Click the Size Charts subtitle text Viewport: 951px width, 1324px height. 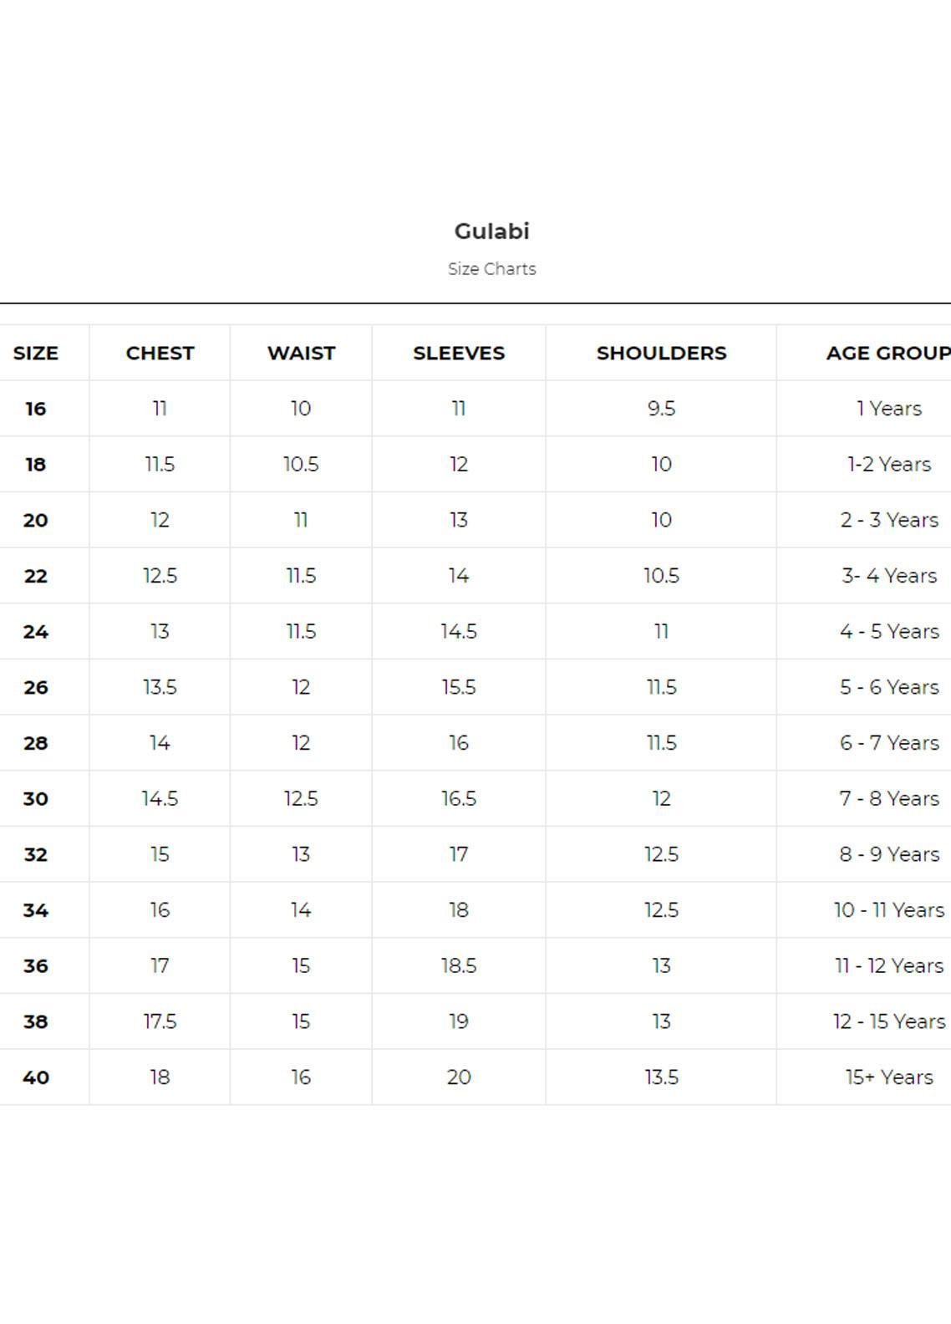pos(491,269)
